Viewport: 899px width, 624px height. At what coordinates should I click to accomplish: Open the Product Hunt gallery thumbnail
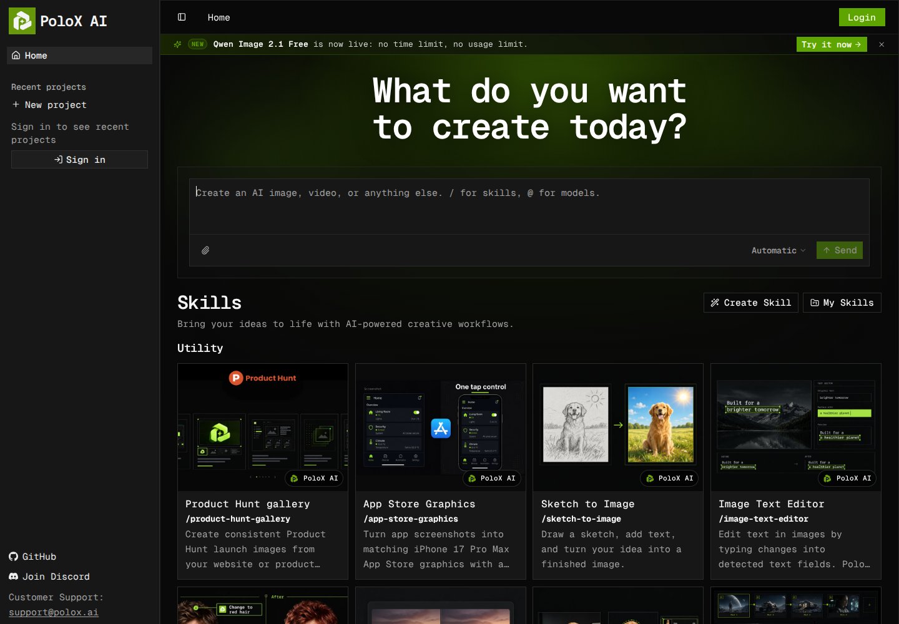pos(263,427)
